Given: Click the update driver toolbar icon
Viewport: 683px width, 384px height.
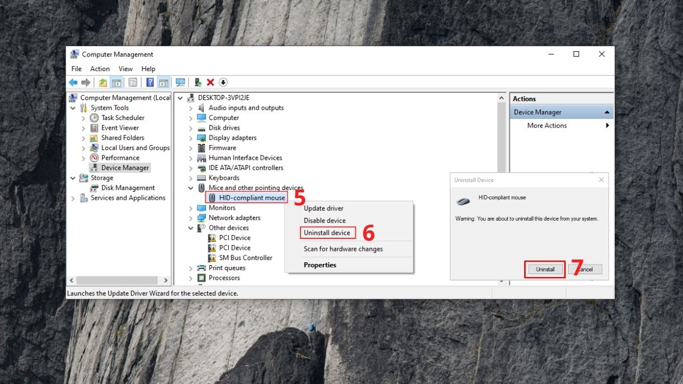Looking at the screenshot, I should pyautogui.click(x=198, y=82).
